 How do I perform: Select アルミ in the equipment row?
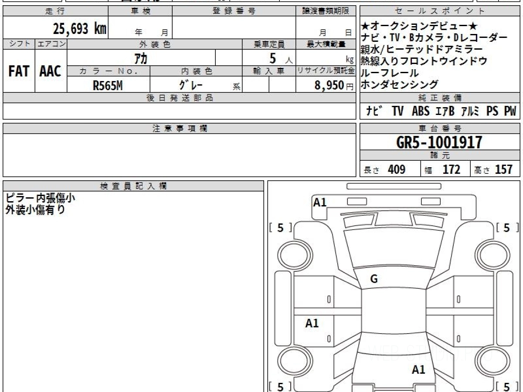[470, 112]
